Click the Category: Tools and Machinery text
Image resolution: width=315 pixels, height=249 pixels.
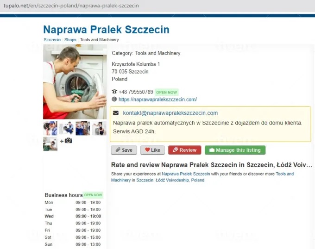[146, 53]
